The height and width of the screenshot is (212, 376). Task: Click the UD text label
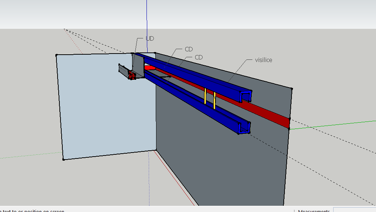tap(150, 39)
